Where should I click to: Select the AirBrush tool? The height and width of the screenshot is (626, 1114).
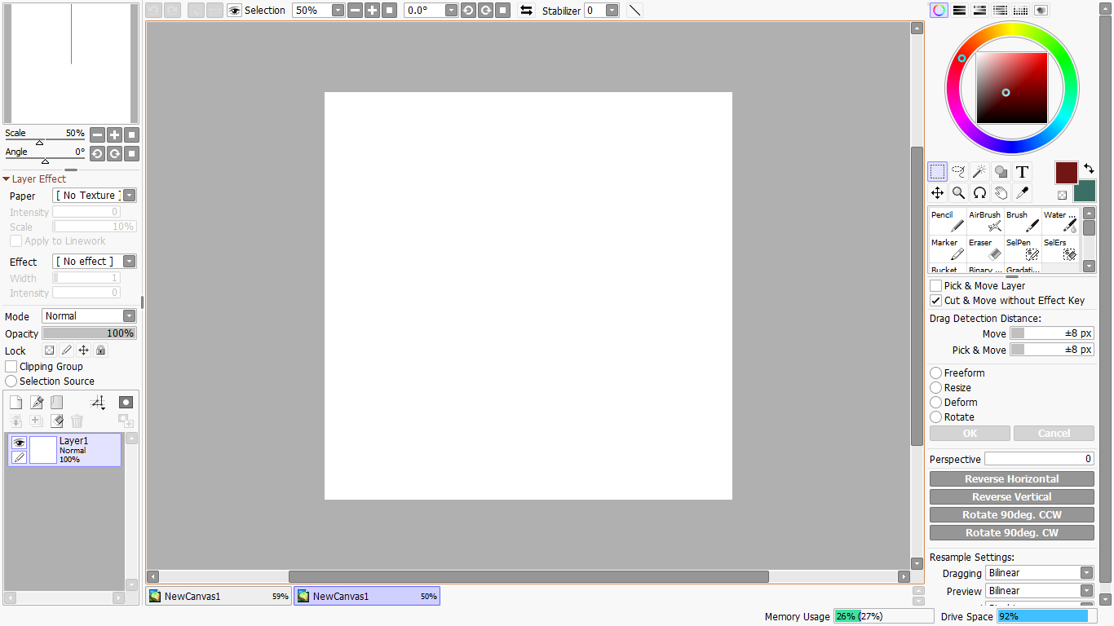(x=984, y=222)
